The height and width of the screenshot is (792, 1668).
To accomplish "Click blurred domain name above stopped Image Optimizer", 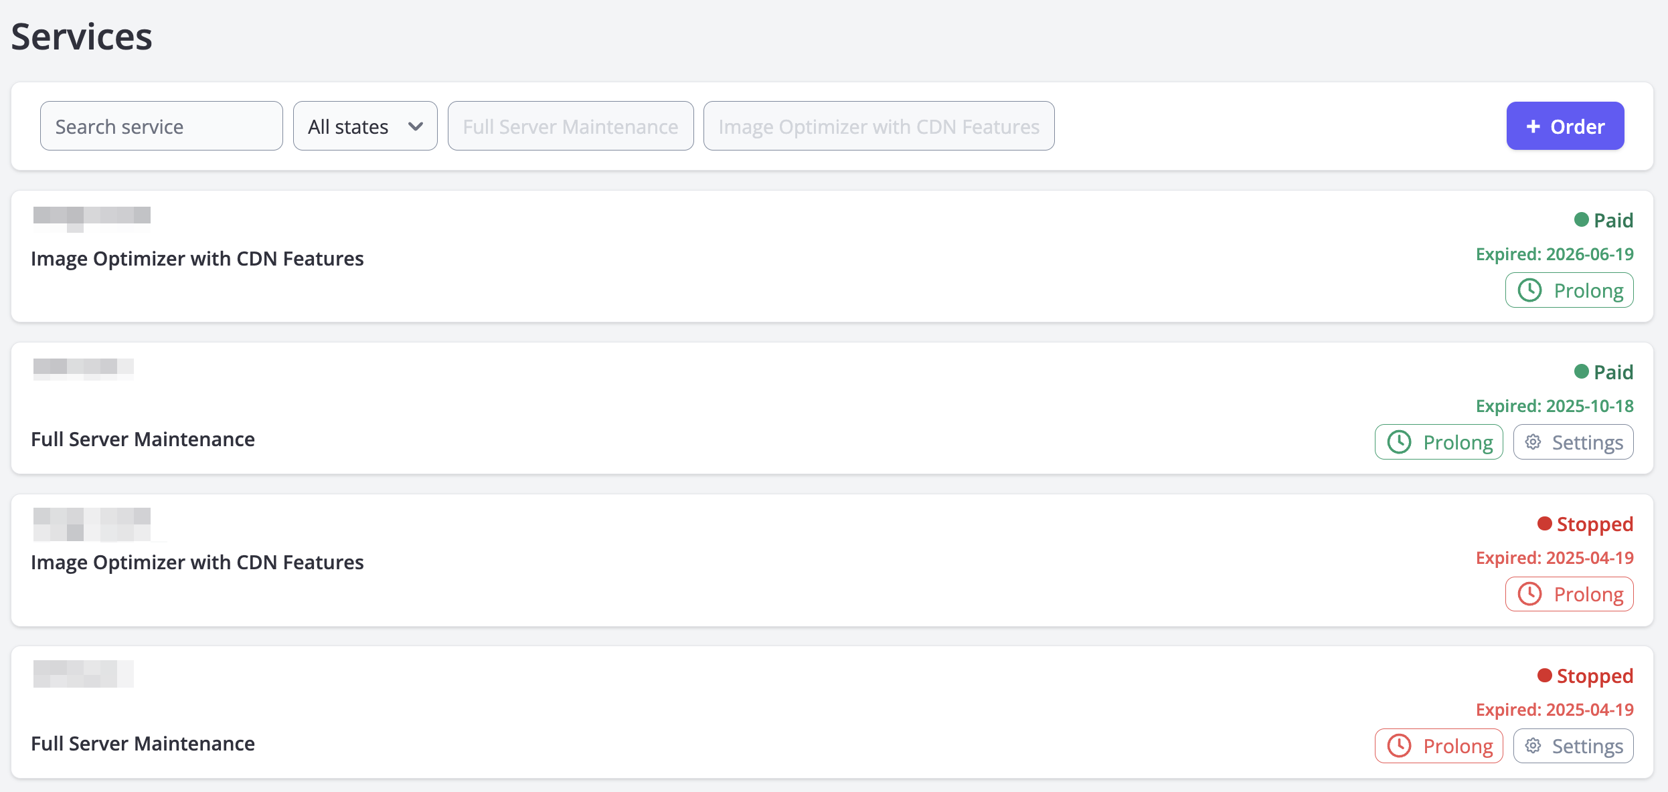I will point(92,524).
